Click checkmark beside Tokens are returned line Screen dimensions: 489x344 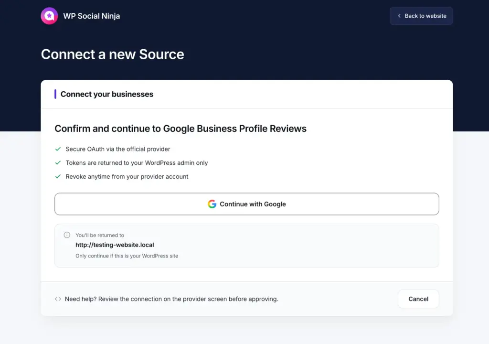(x=58, y=162)
